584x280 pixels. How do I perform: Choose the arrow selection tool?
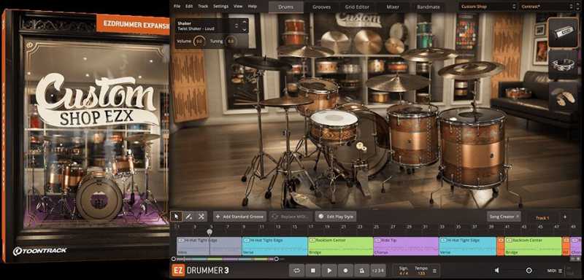[x=177, y=217]
